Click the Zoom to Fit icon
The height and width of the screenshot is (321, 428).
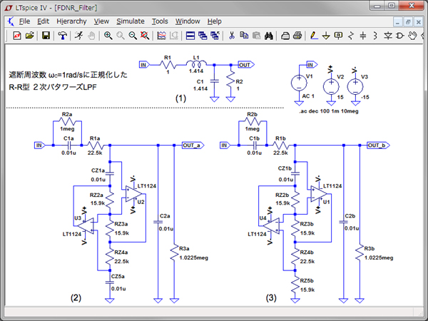pyautogui.click(x=146, y=35)
